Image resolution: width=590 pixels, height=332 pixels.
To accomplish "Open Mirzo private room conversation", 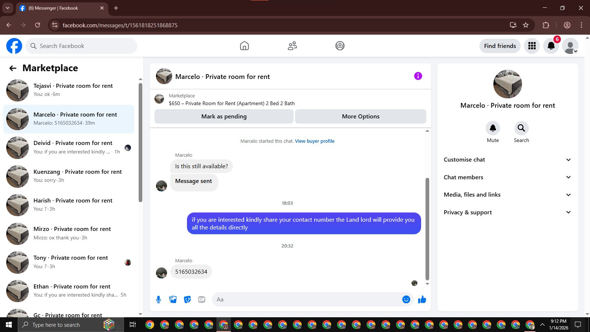I will click(69, 233).
